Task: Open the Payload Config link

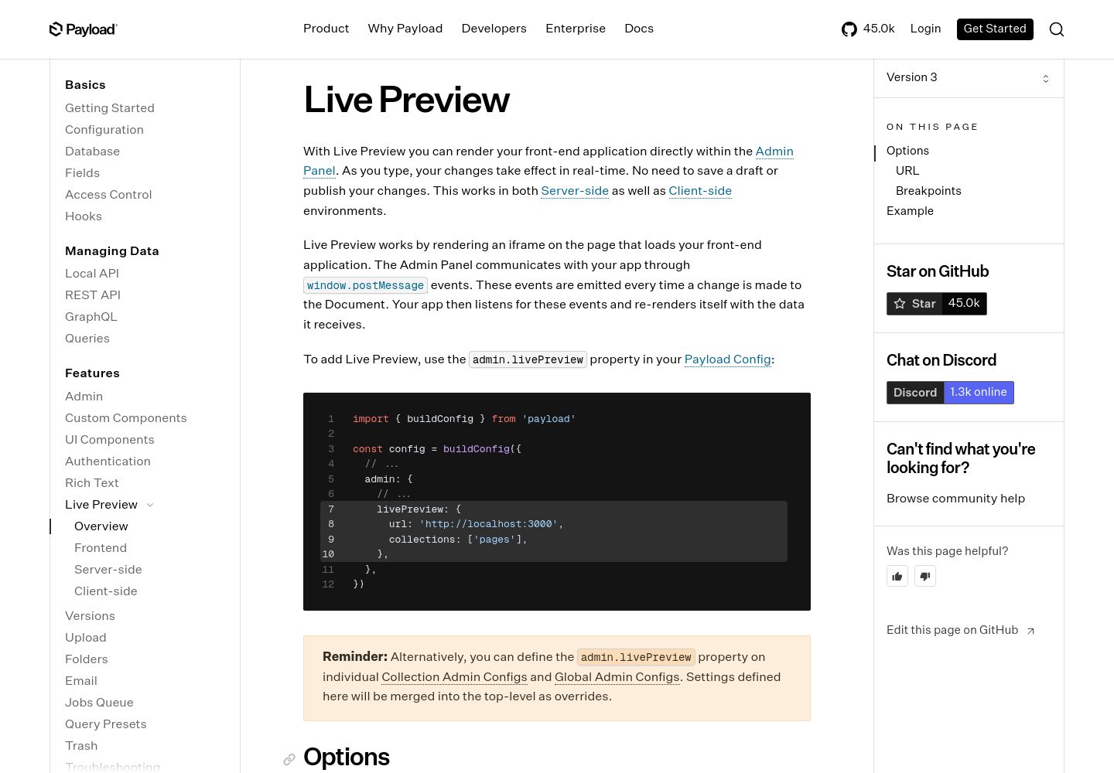Action: click(728, 359)
